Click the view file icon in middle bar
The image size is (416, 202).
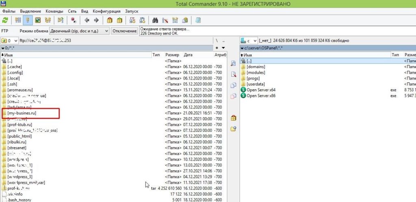[x=233, y=64]
